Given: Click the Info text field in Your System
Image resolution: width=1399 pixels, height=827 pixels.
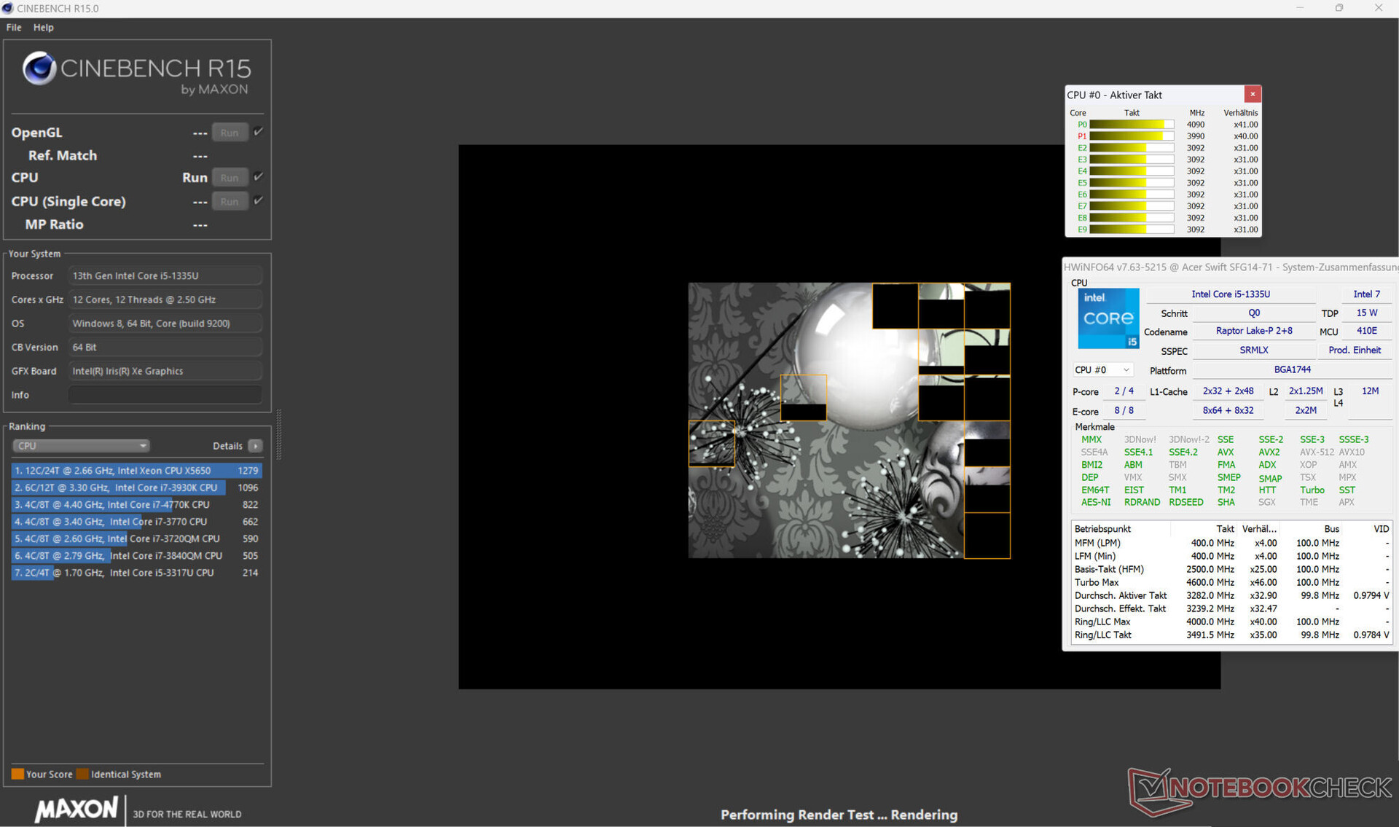Looking at the screenshot, I should [x=165, y=395].
